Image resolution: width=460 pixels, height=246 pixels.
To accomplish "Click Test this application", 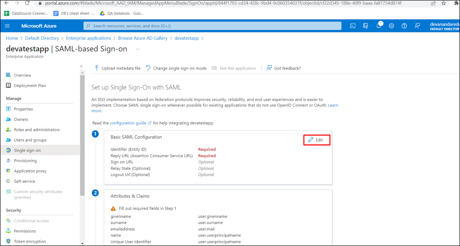I will click(234, 68).
